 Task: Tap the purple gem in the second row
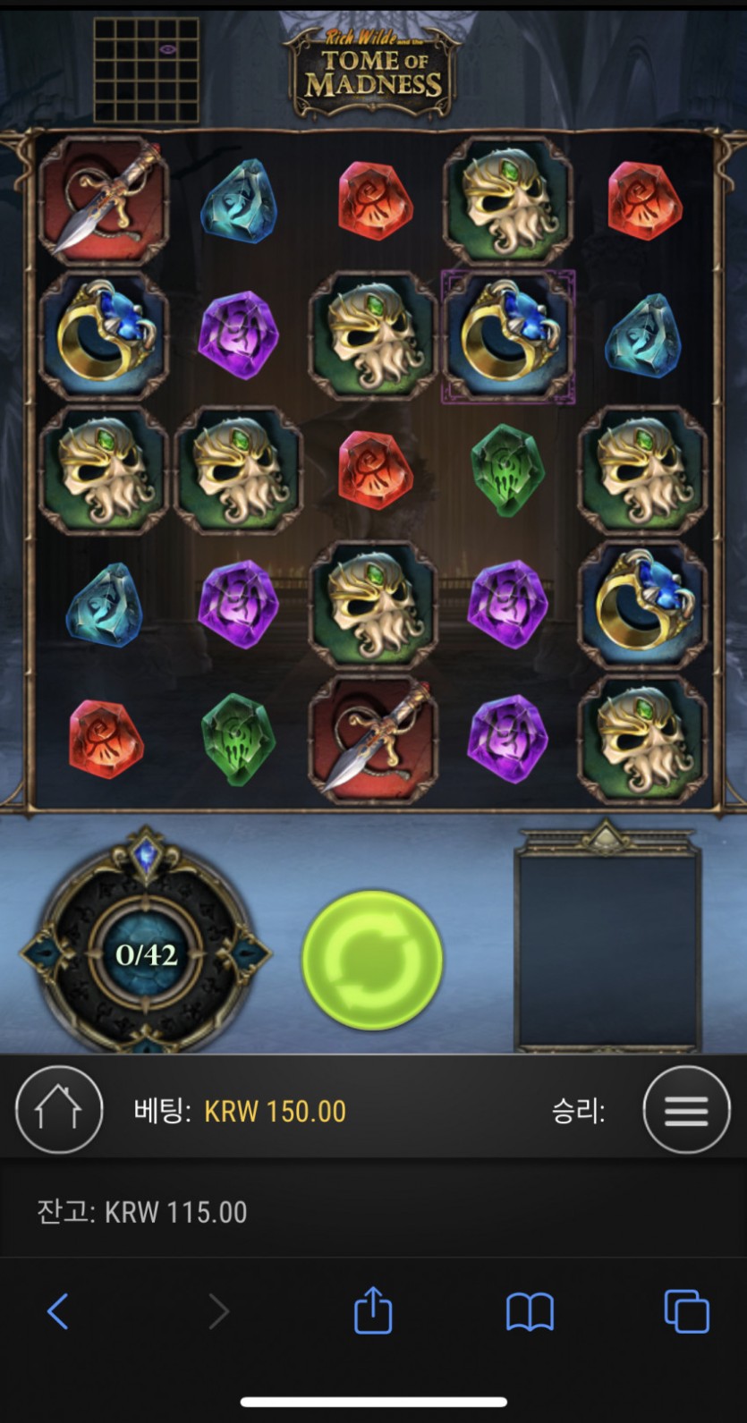(x=238, y=335)
